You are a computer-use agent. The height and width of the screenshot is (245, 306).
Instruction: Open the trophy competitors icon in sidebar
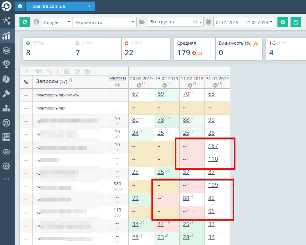point(6,64)
